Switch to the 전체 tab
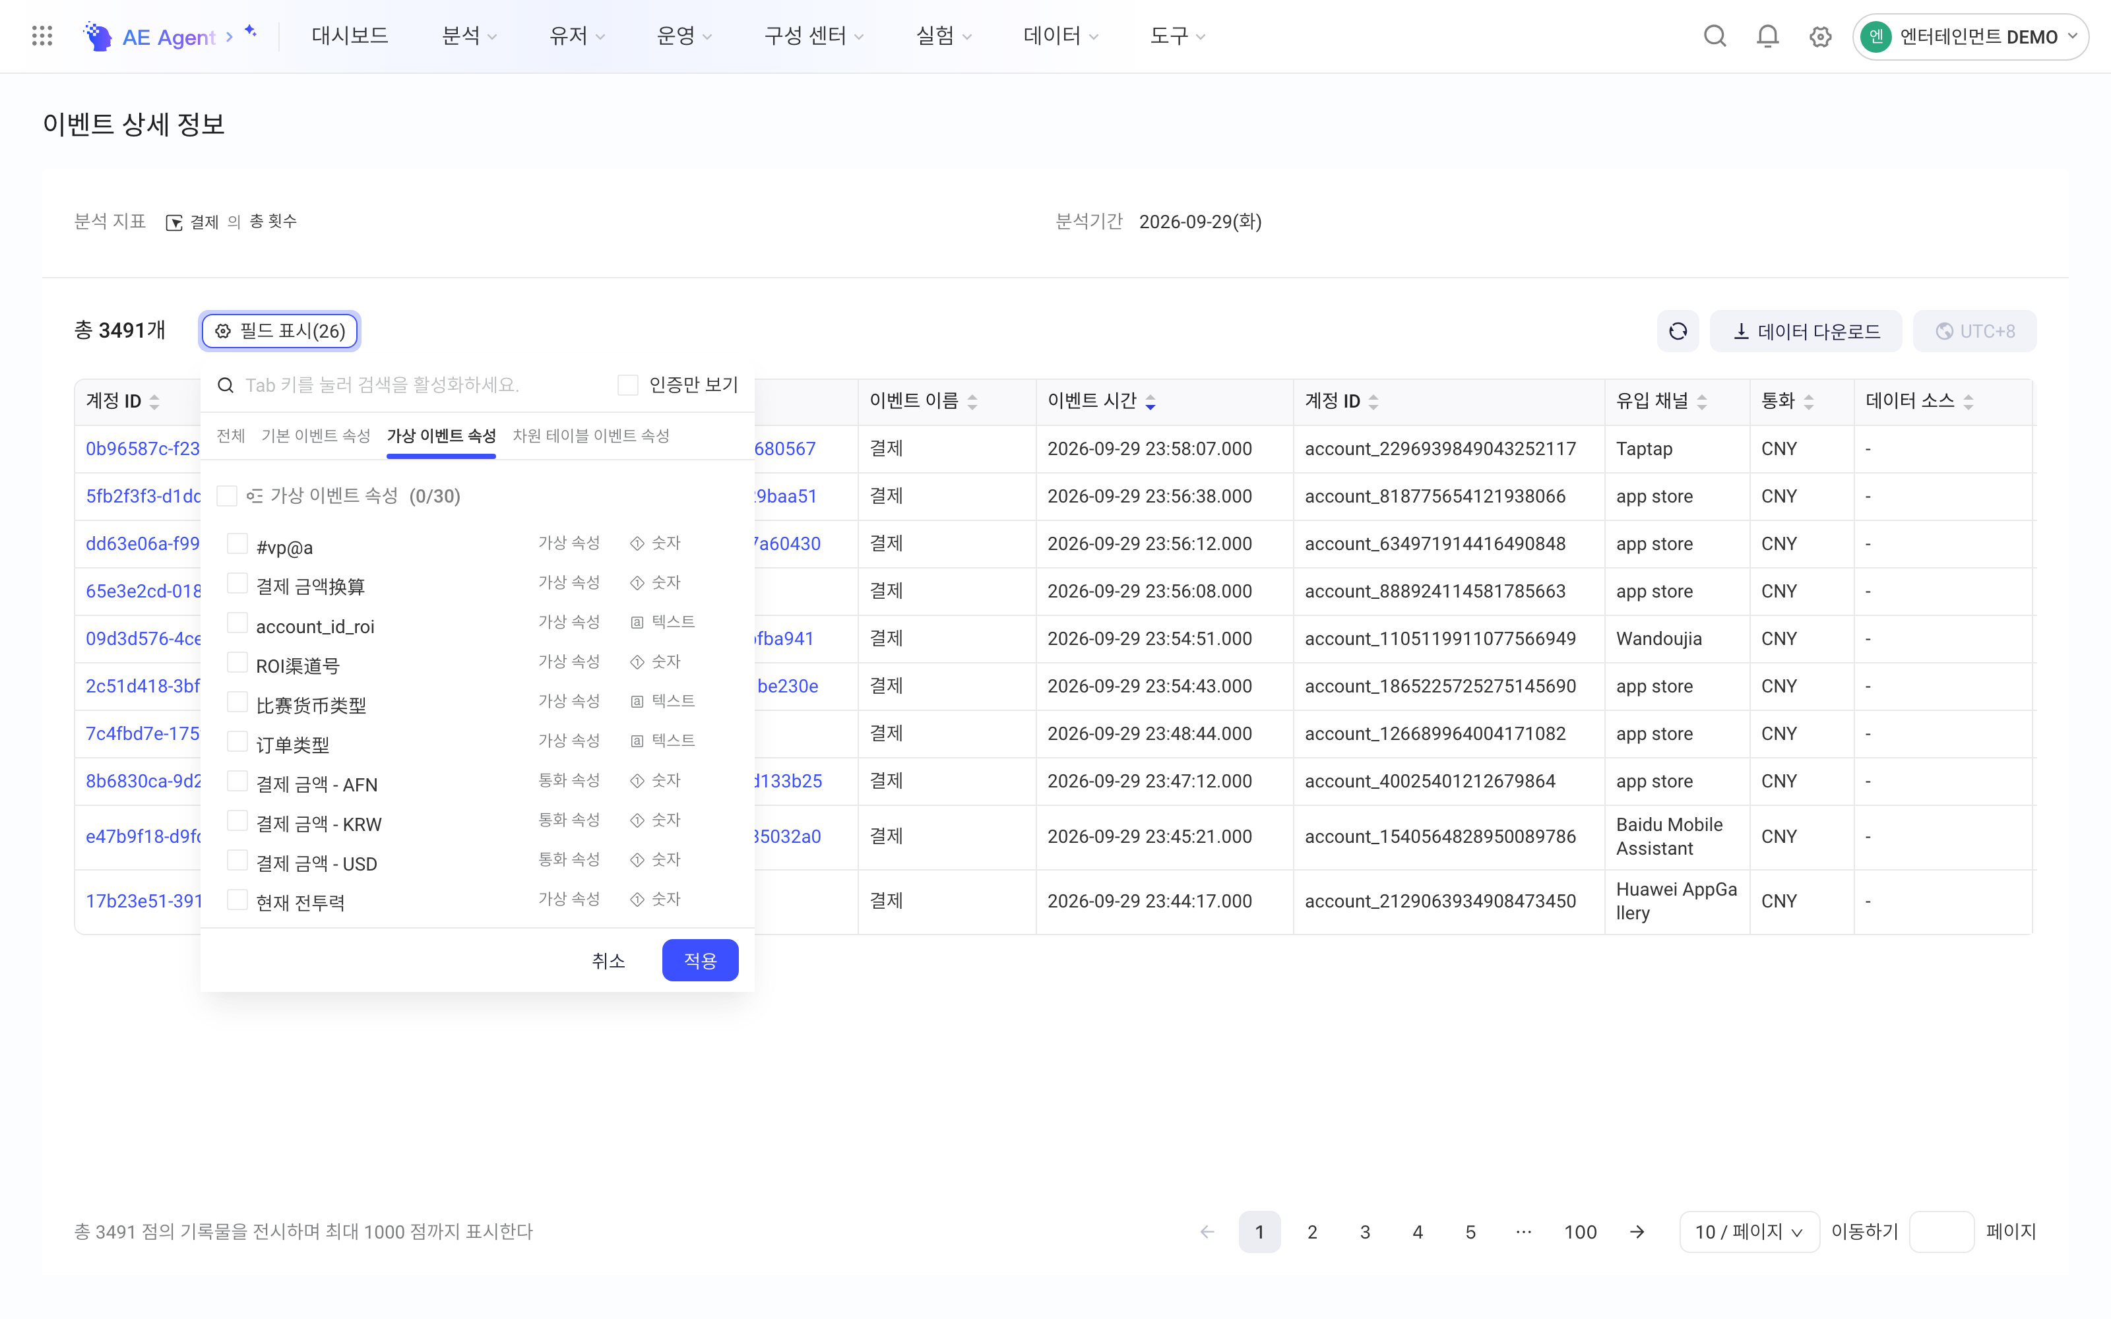 click(x=230, y=435)
